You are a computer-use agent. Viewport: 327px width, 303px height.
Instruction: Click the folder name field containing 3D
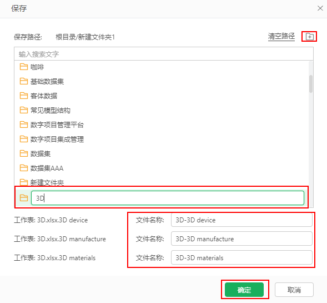click(x=168, y=198)
